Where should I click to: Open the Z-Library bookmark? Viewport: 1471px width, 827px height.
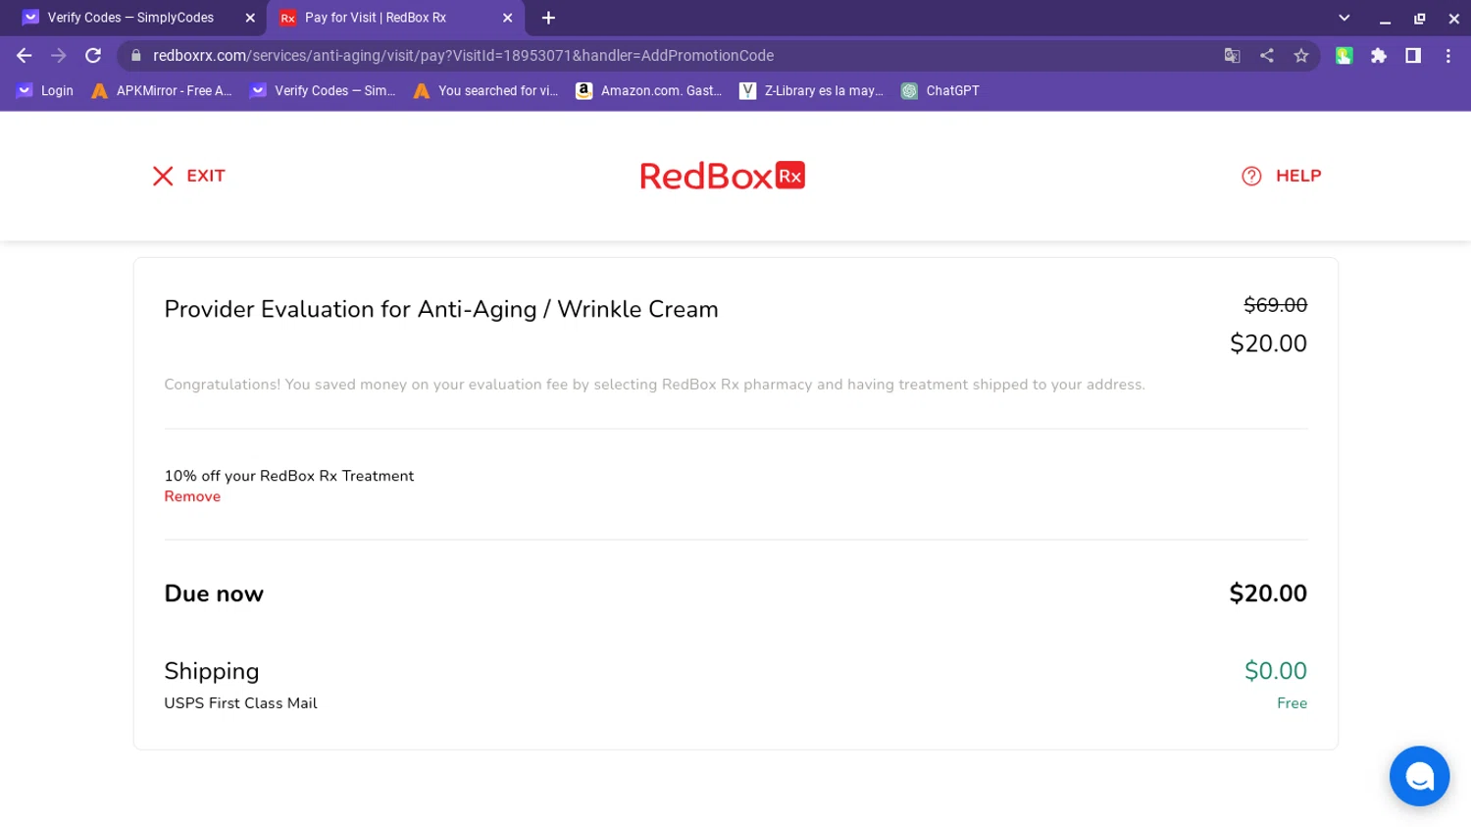(811, 91)
